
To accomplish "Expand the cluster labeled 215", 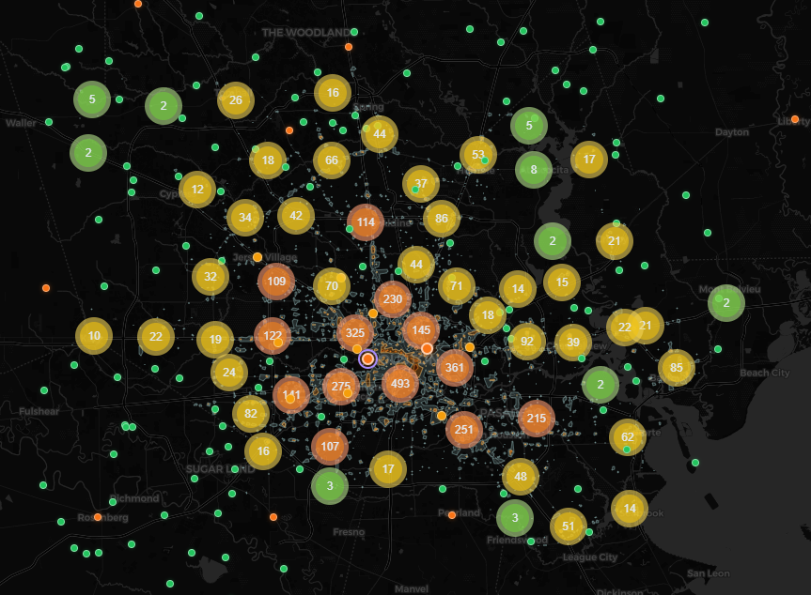I will click(537, 418).
